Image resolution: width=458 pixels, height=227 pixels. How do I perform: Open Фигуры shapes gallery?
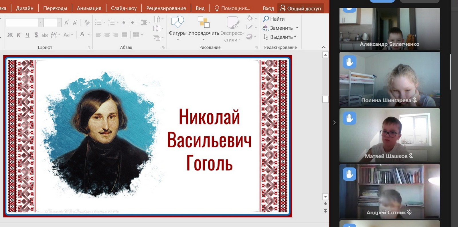pos(177,28)
